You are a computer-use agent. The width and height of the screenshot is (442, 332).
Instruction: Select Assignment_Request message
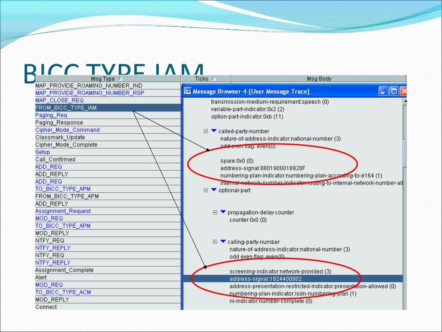pyautogui.click(x=107, y=211)
